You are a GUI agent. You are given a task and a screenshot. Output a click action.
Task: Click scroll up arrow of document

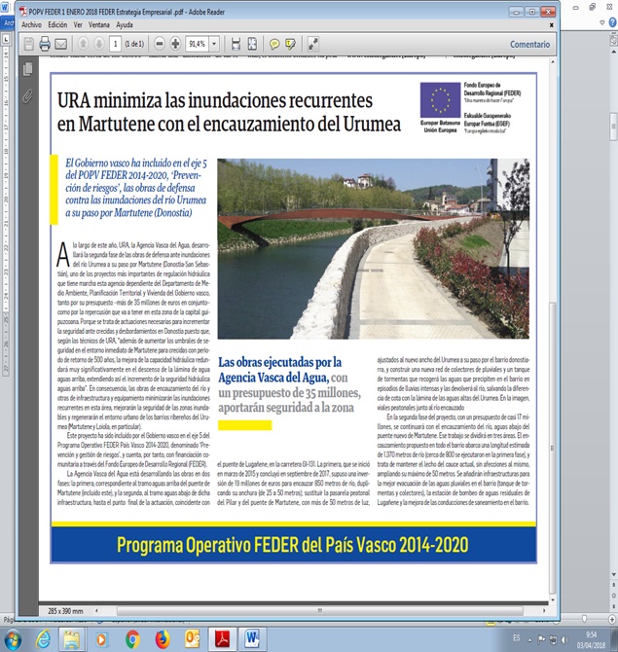pyautogui.click(x=552, y=62)
